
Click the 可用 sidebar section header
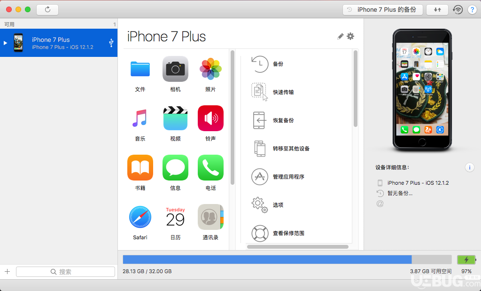9,24
